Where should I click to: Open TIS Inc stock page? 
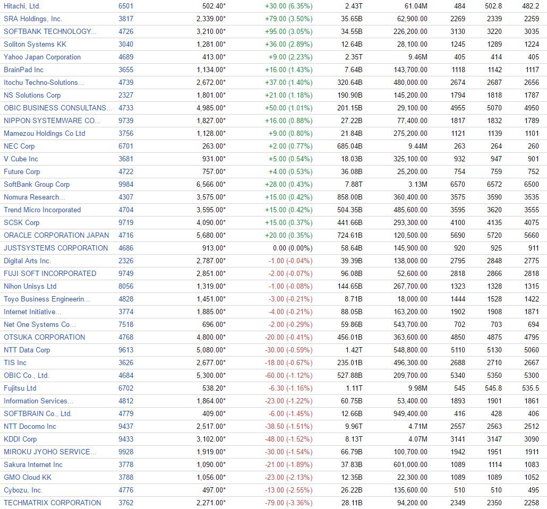click(x=15, y=363)
